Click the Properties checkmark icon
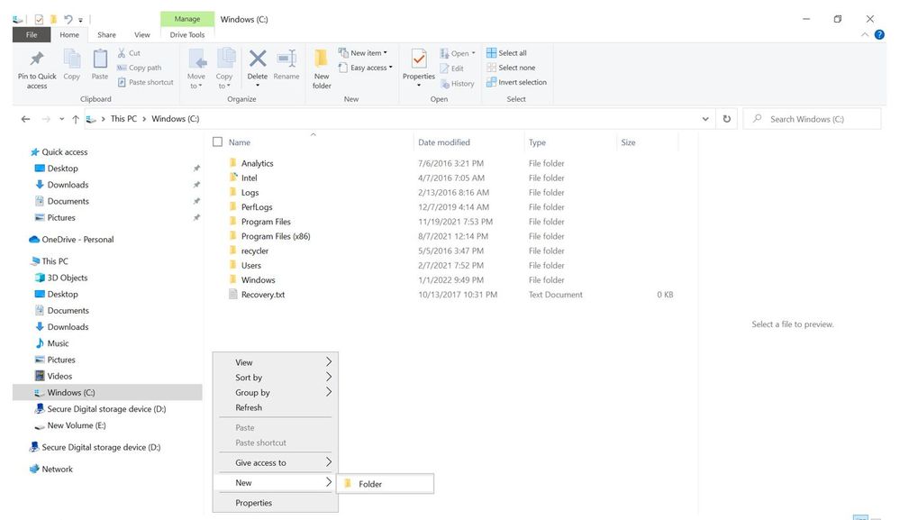This screenshot has width=900, height=520. (419, 59)
